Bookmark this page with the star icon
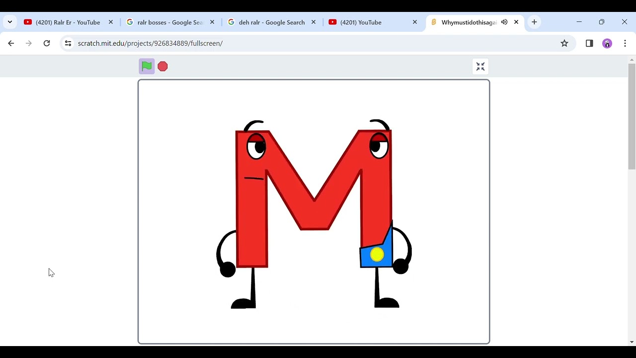The image size is (636, 358). coord(564,43)
